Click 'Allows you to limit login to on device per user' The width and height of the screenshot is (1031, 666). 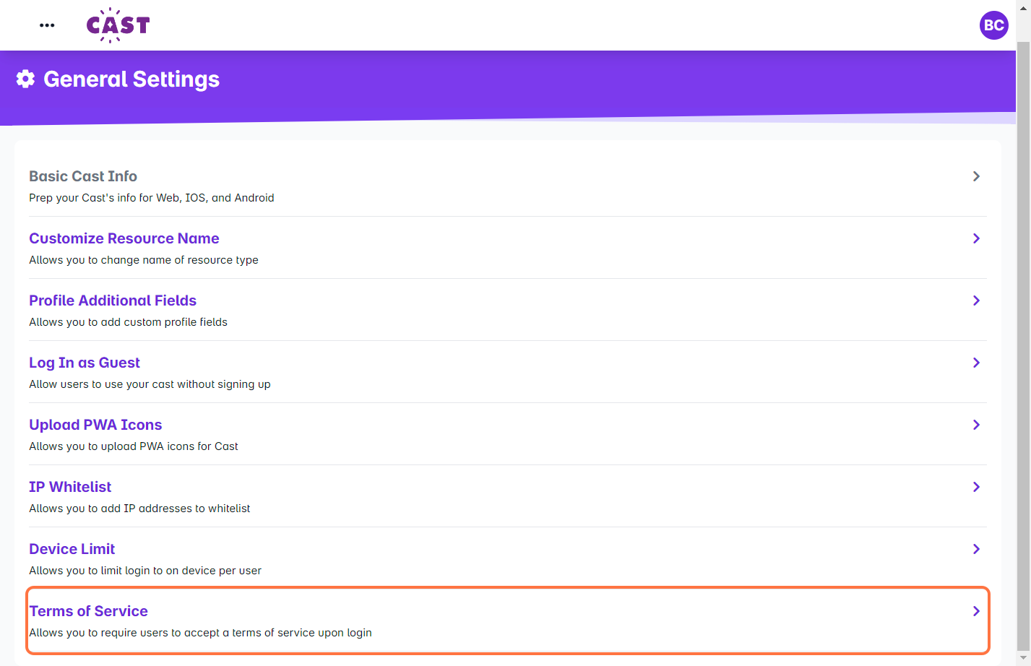(145, 571)
